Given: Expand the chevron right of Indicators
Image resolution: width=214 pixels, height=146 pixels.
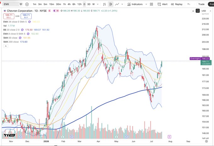Looking at the screenshot, I should coord(146,4).
